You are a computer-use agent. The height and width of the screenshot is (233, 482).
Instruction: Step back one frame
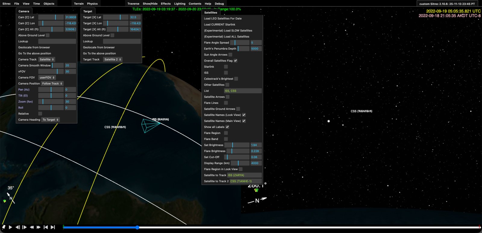18,227
